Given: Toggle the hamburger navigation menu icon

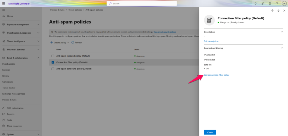Looking at the screenshot, I should click(4, 10).
